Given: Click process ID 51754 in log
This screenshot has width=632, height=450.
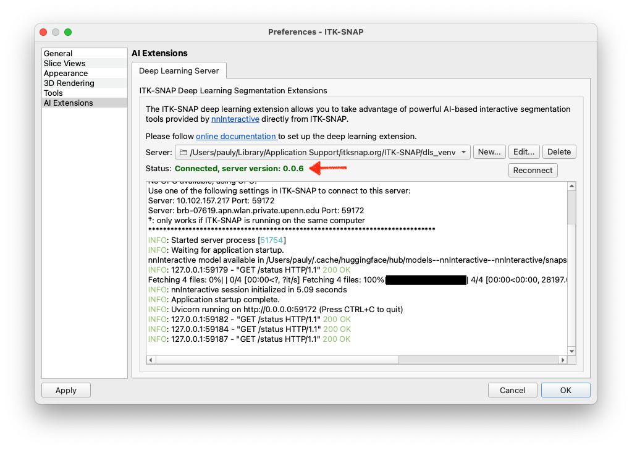Looking at the screenshot, I should tap(272, 240).
